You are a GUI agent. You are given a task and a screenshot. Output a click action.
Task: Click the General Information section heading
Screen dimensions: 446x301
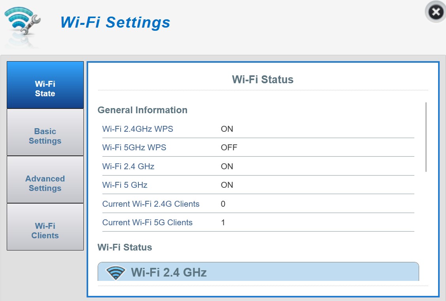[x=142, y=110]
